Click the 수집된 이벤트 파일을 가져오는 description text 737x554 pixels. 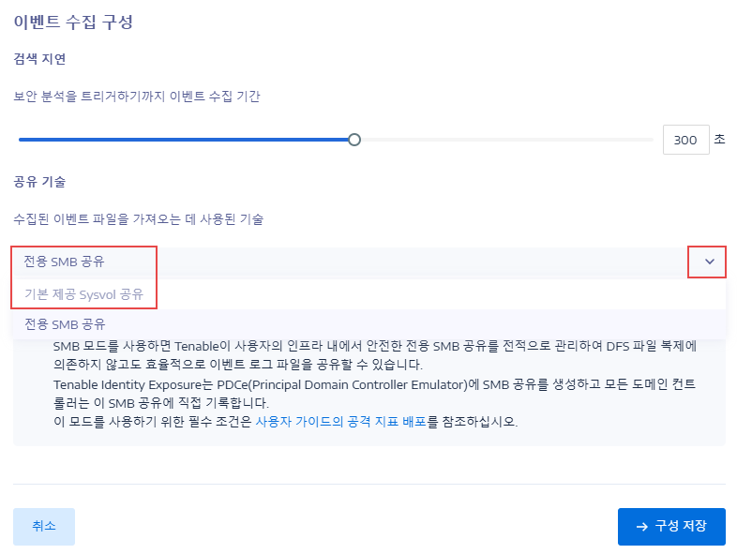click(139, 219)
